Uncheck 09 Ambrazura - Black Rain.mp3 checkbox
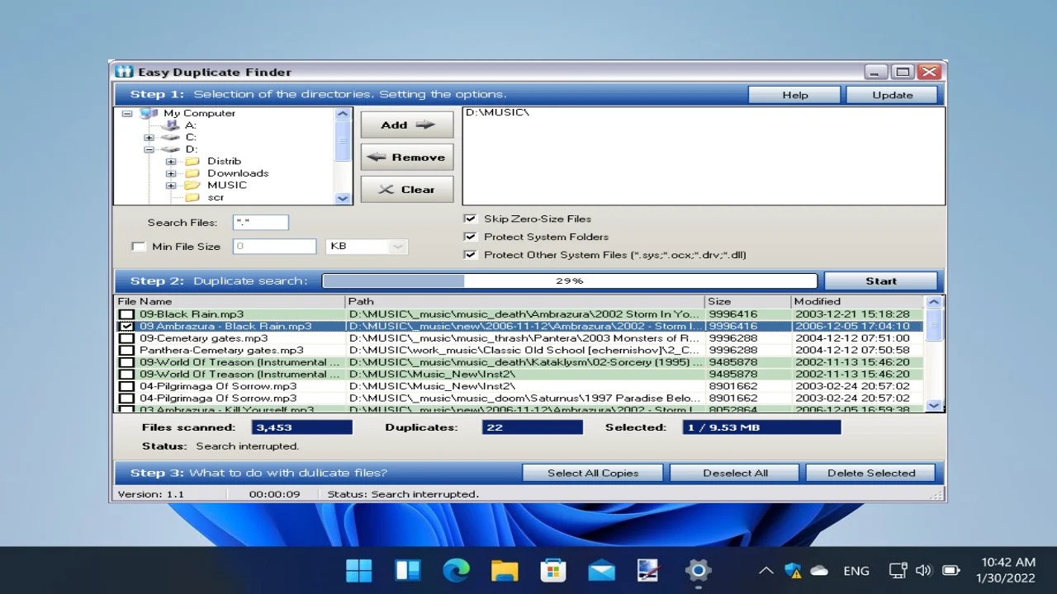Screen dimensions: 1057x594 click(x=126, y=327)
